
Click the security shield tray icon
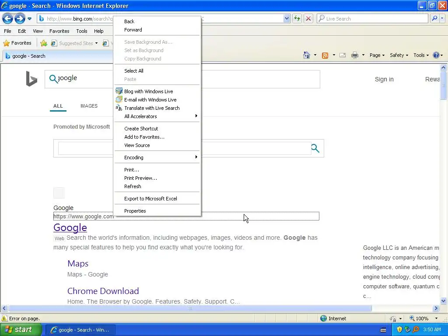click(399, 329)
